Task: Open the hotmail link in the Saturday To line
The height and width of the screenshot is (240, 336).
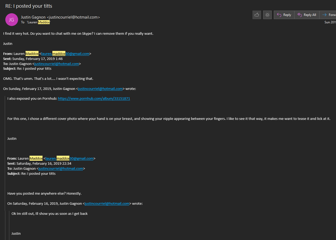Action: pos(61,168)
